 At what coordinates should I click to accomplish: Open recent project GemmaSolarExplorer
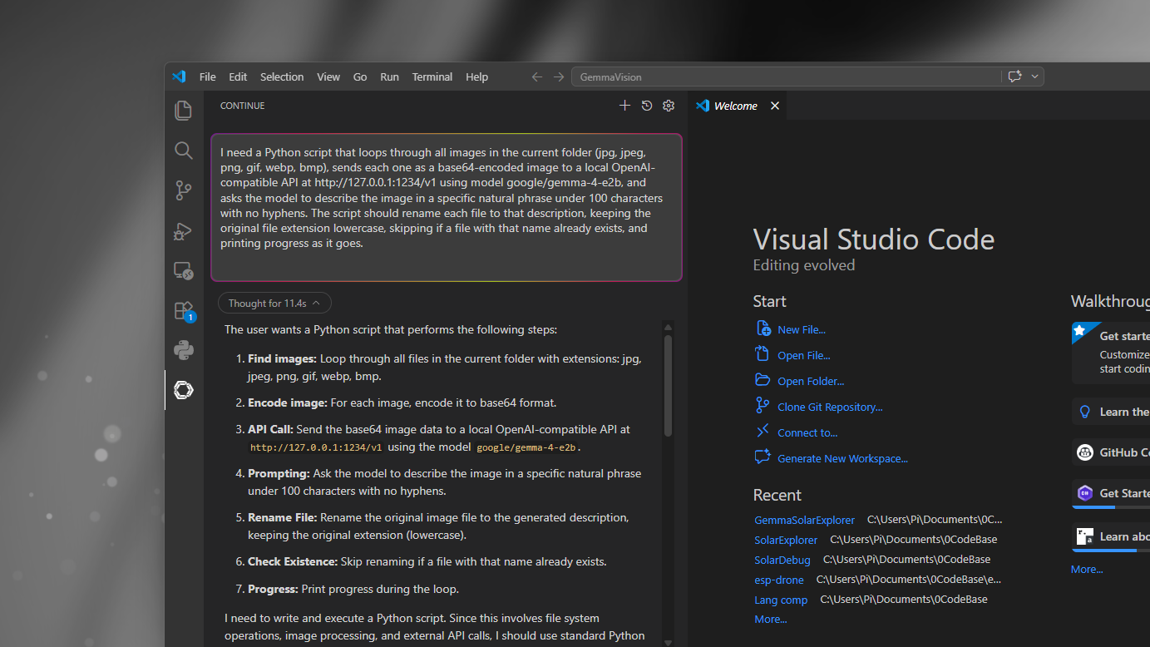tap(804, 520)
